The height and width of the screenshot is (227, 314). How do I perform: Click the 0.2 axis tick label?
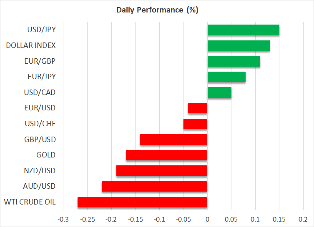303,220
